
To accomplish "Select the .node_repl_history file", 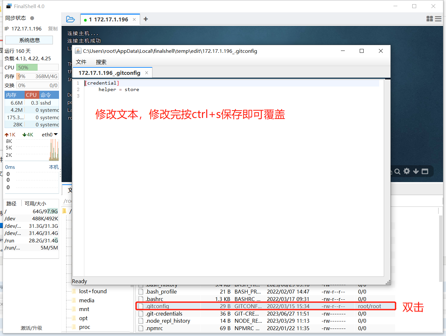I will [x=168, y=321].
